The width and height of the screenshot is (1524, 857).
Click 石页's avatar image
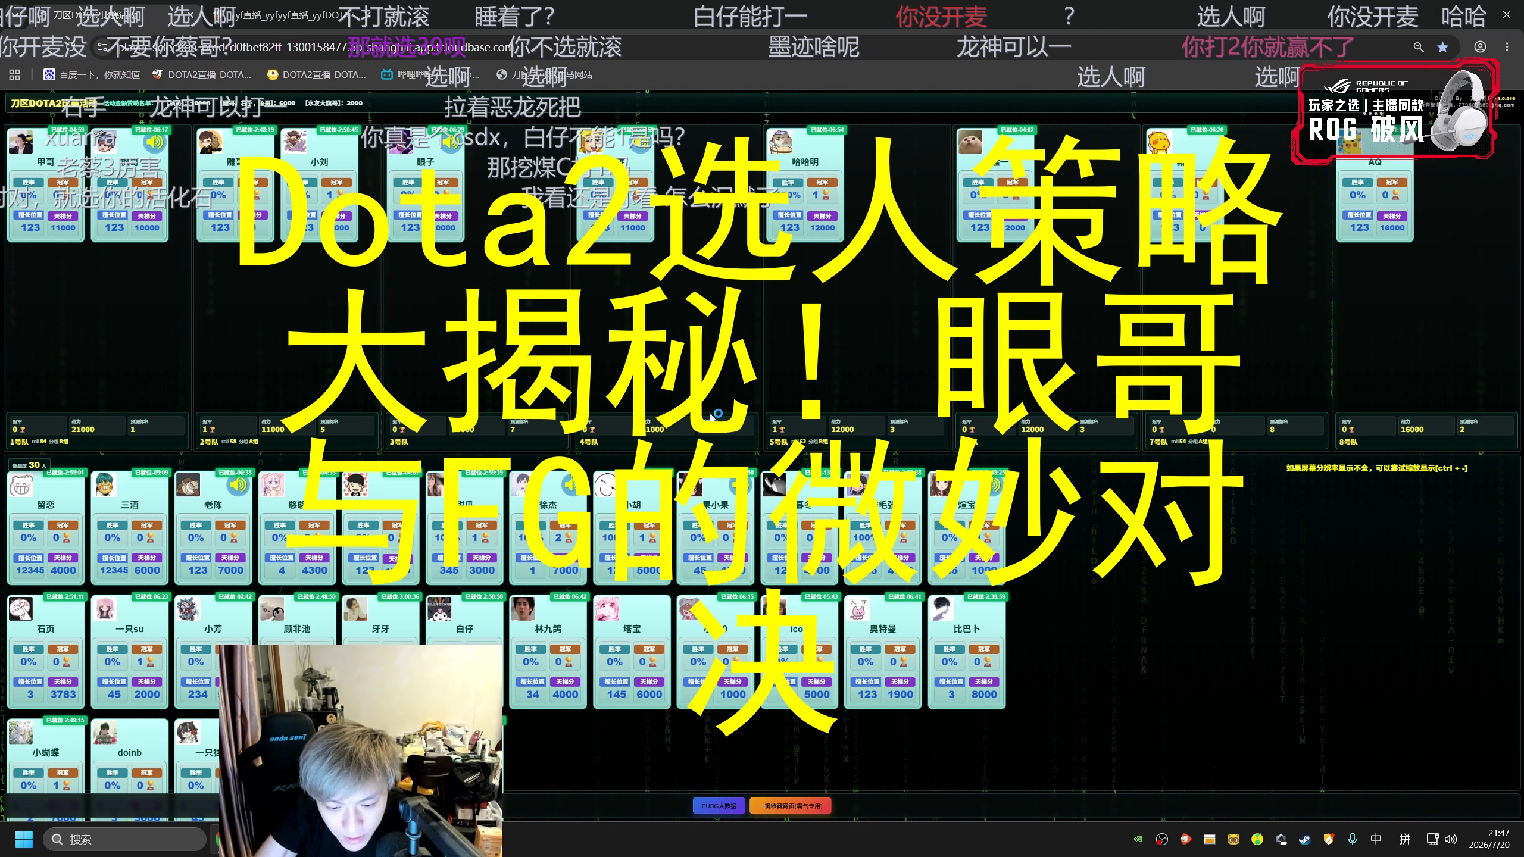click(x=20, y=609)
